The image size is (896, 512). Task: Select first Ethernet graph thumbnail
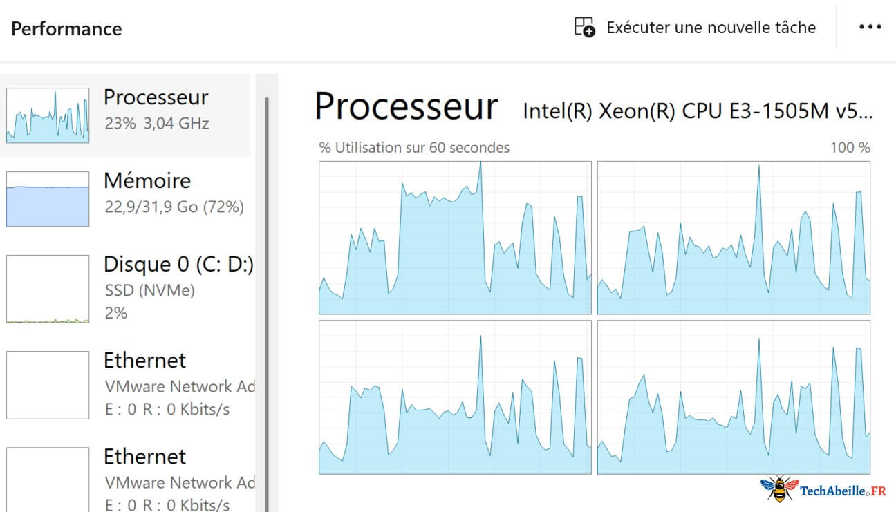pyautogui.click(x=48, y=385)
